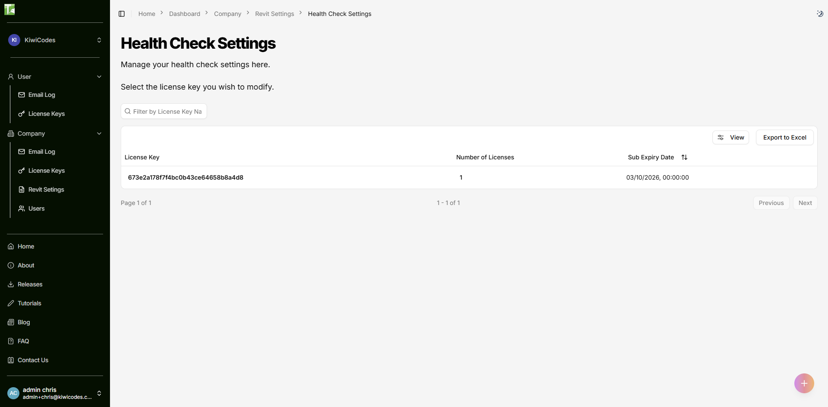Image resolution: width=828 pixels, height=407 pixels.
Task: Toggle dark mode theme icon
Action: 820,14
